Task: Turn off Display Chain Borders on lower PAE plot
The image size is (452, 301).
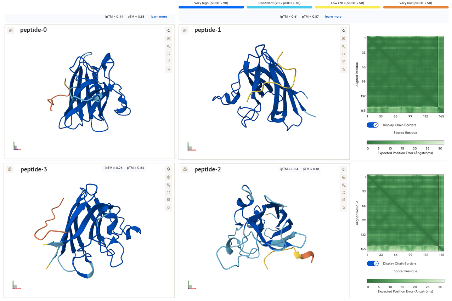Action: (x=373, y=263)
